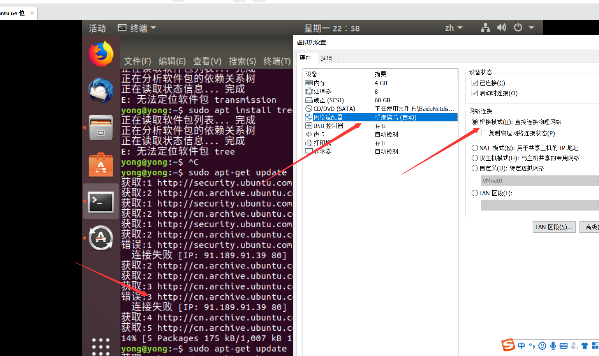Open the 文件(F) menu in Terminal

point(137,61)
